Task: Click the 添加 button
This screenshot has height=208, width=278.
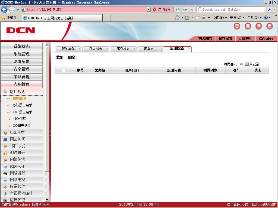Action: point(59,57)
